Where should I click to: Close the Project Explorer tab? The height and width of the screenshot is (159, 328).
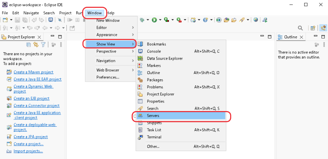coord(39,37)
